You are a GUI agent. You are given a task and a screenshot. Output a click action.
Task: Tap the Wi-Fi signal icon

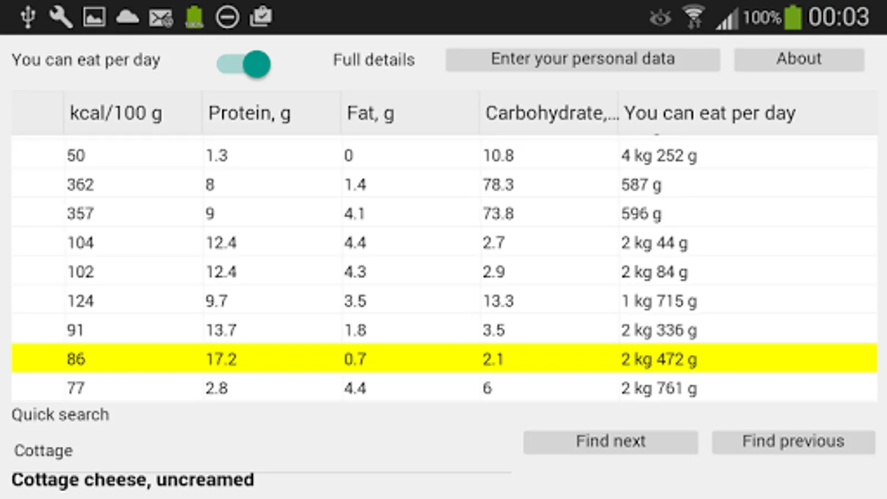coord(694,17)
